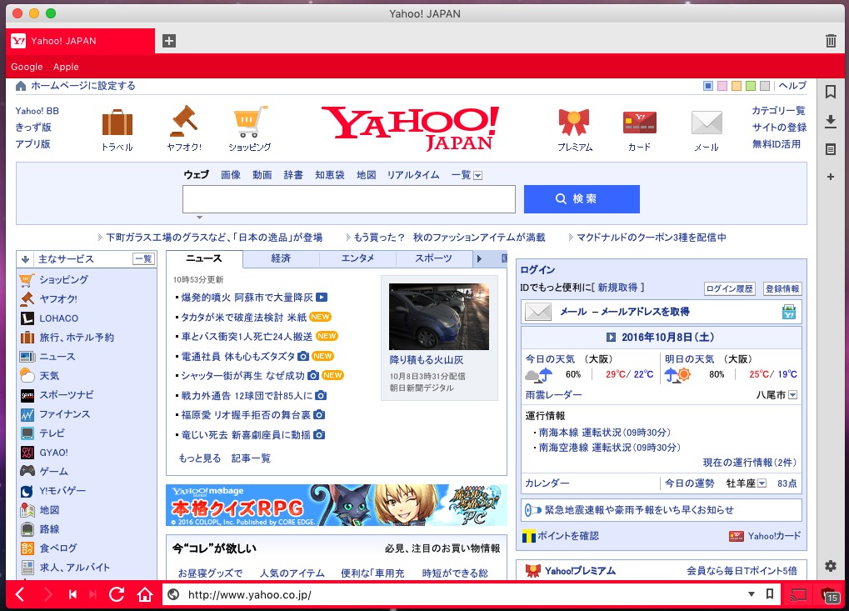849x611 pixels.
Task: Open the address bar history dropdown
Action: 752,594
